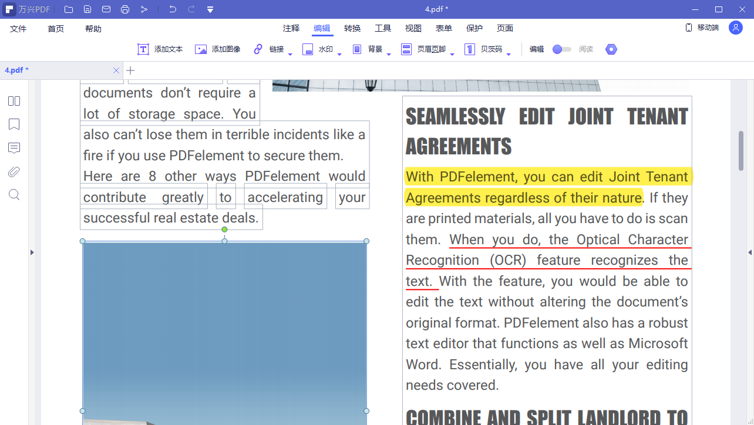
Task: Expand the 水印 dropdown arrow
Action: point(339,55)
